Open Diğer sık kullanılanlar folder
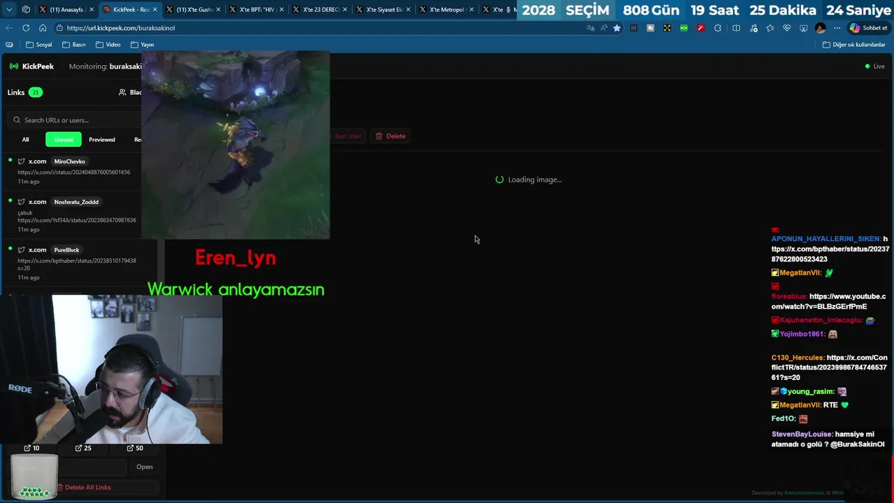Viewport: 894px width, 503px height. coord(853,45)
